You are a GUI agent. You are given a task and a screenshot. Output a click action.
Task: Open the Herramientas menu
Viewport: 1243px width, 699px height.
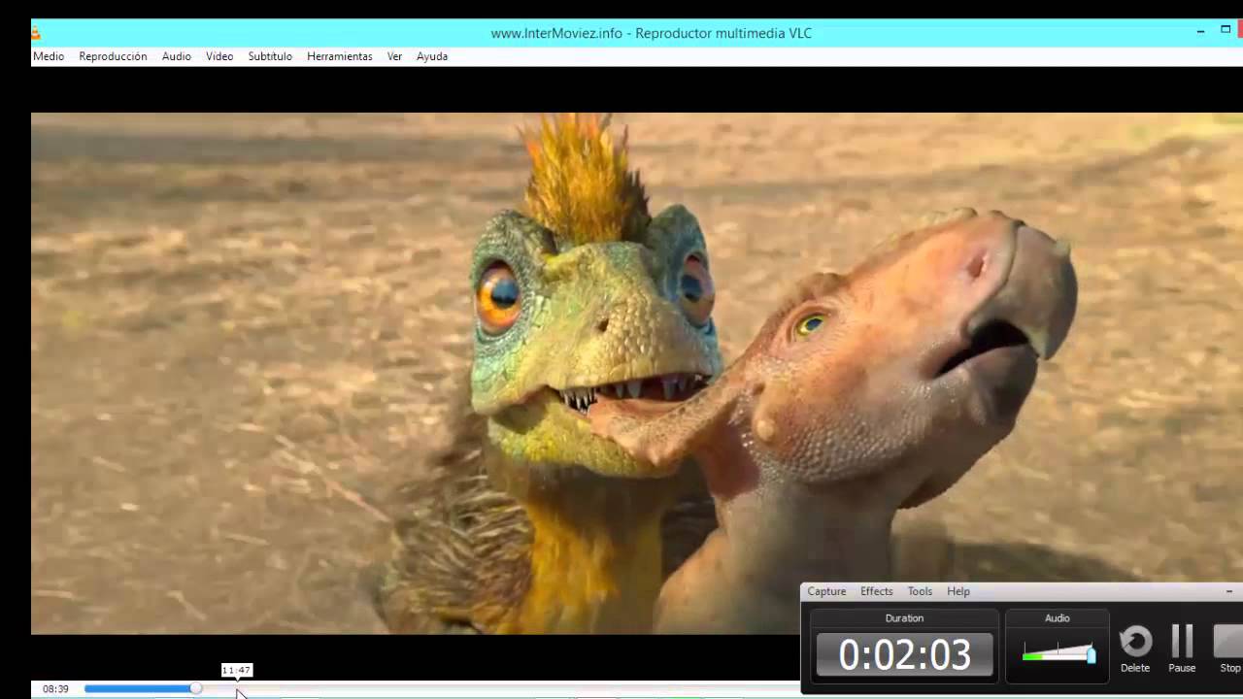(340, 56)
